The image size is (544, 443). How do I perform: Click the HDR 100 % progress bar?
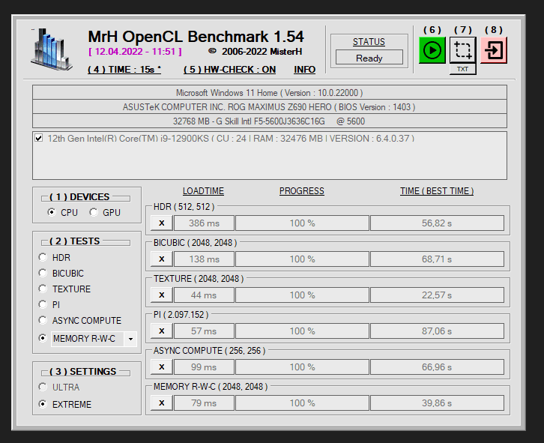tap(302, 223)
